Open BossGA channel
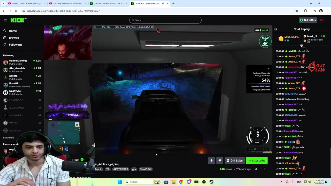Screen dimensions: 331x186 tap(22, 85)
